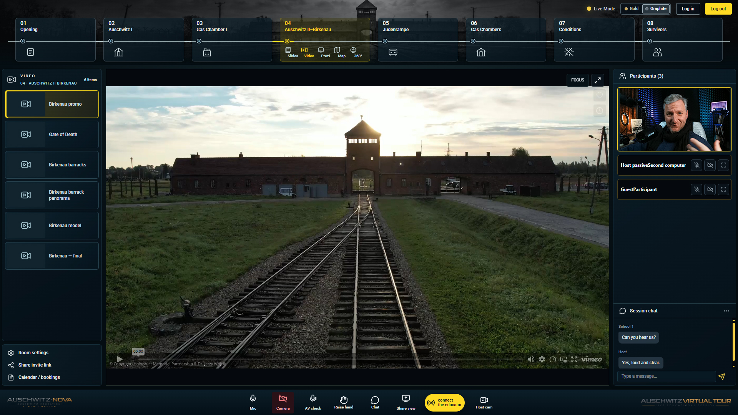
Task: Toggle the Host cam
Action: 484,402
